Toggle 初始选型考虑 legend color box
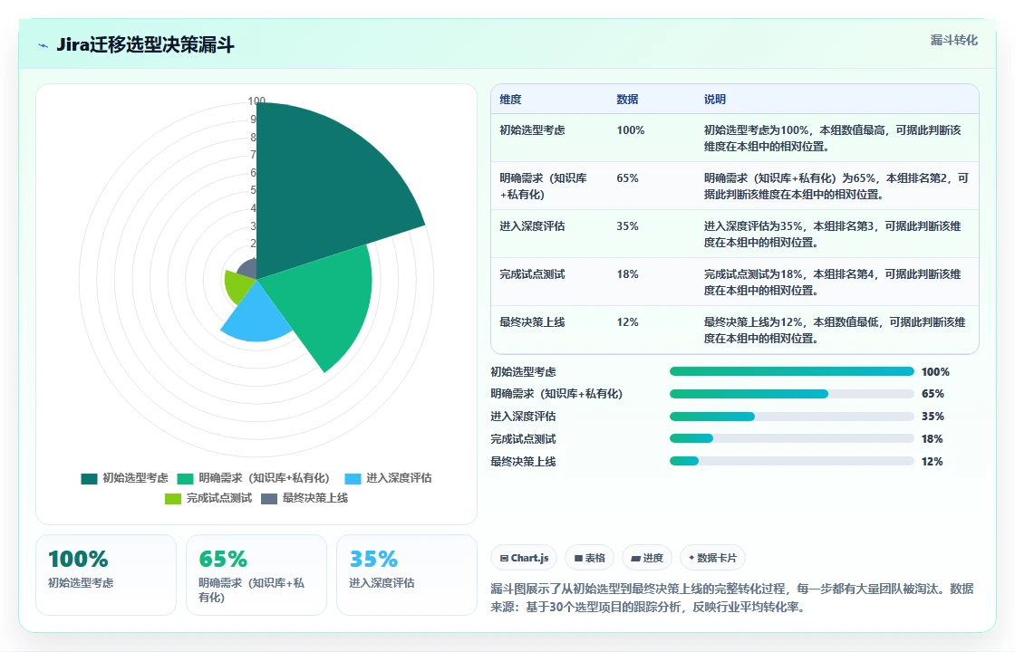The width and height of the screenshot is (1015, 652). [x=89, y=479]
